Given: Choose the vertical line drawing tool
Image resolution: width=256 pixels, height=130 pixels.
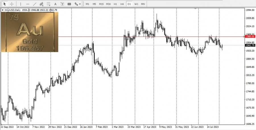Looking at the screenshot, I should point(20,4).
